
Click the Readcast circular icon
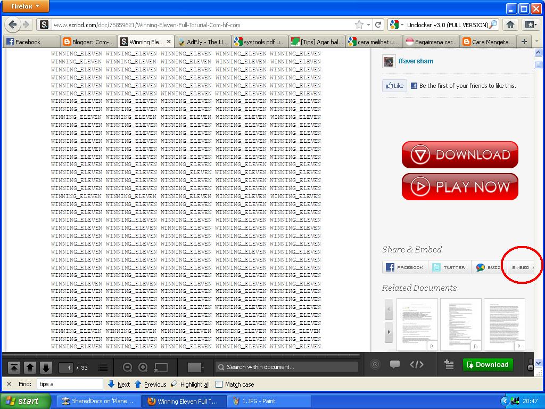click(x=375, y=364)
